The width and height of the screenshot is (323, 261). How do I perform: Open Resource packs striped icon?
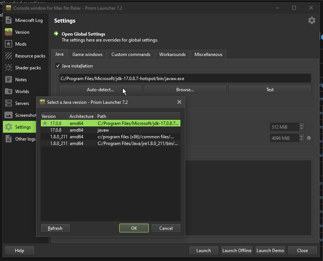coord(9,56)
